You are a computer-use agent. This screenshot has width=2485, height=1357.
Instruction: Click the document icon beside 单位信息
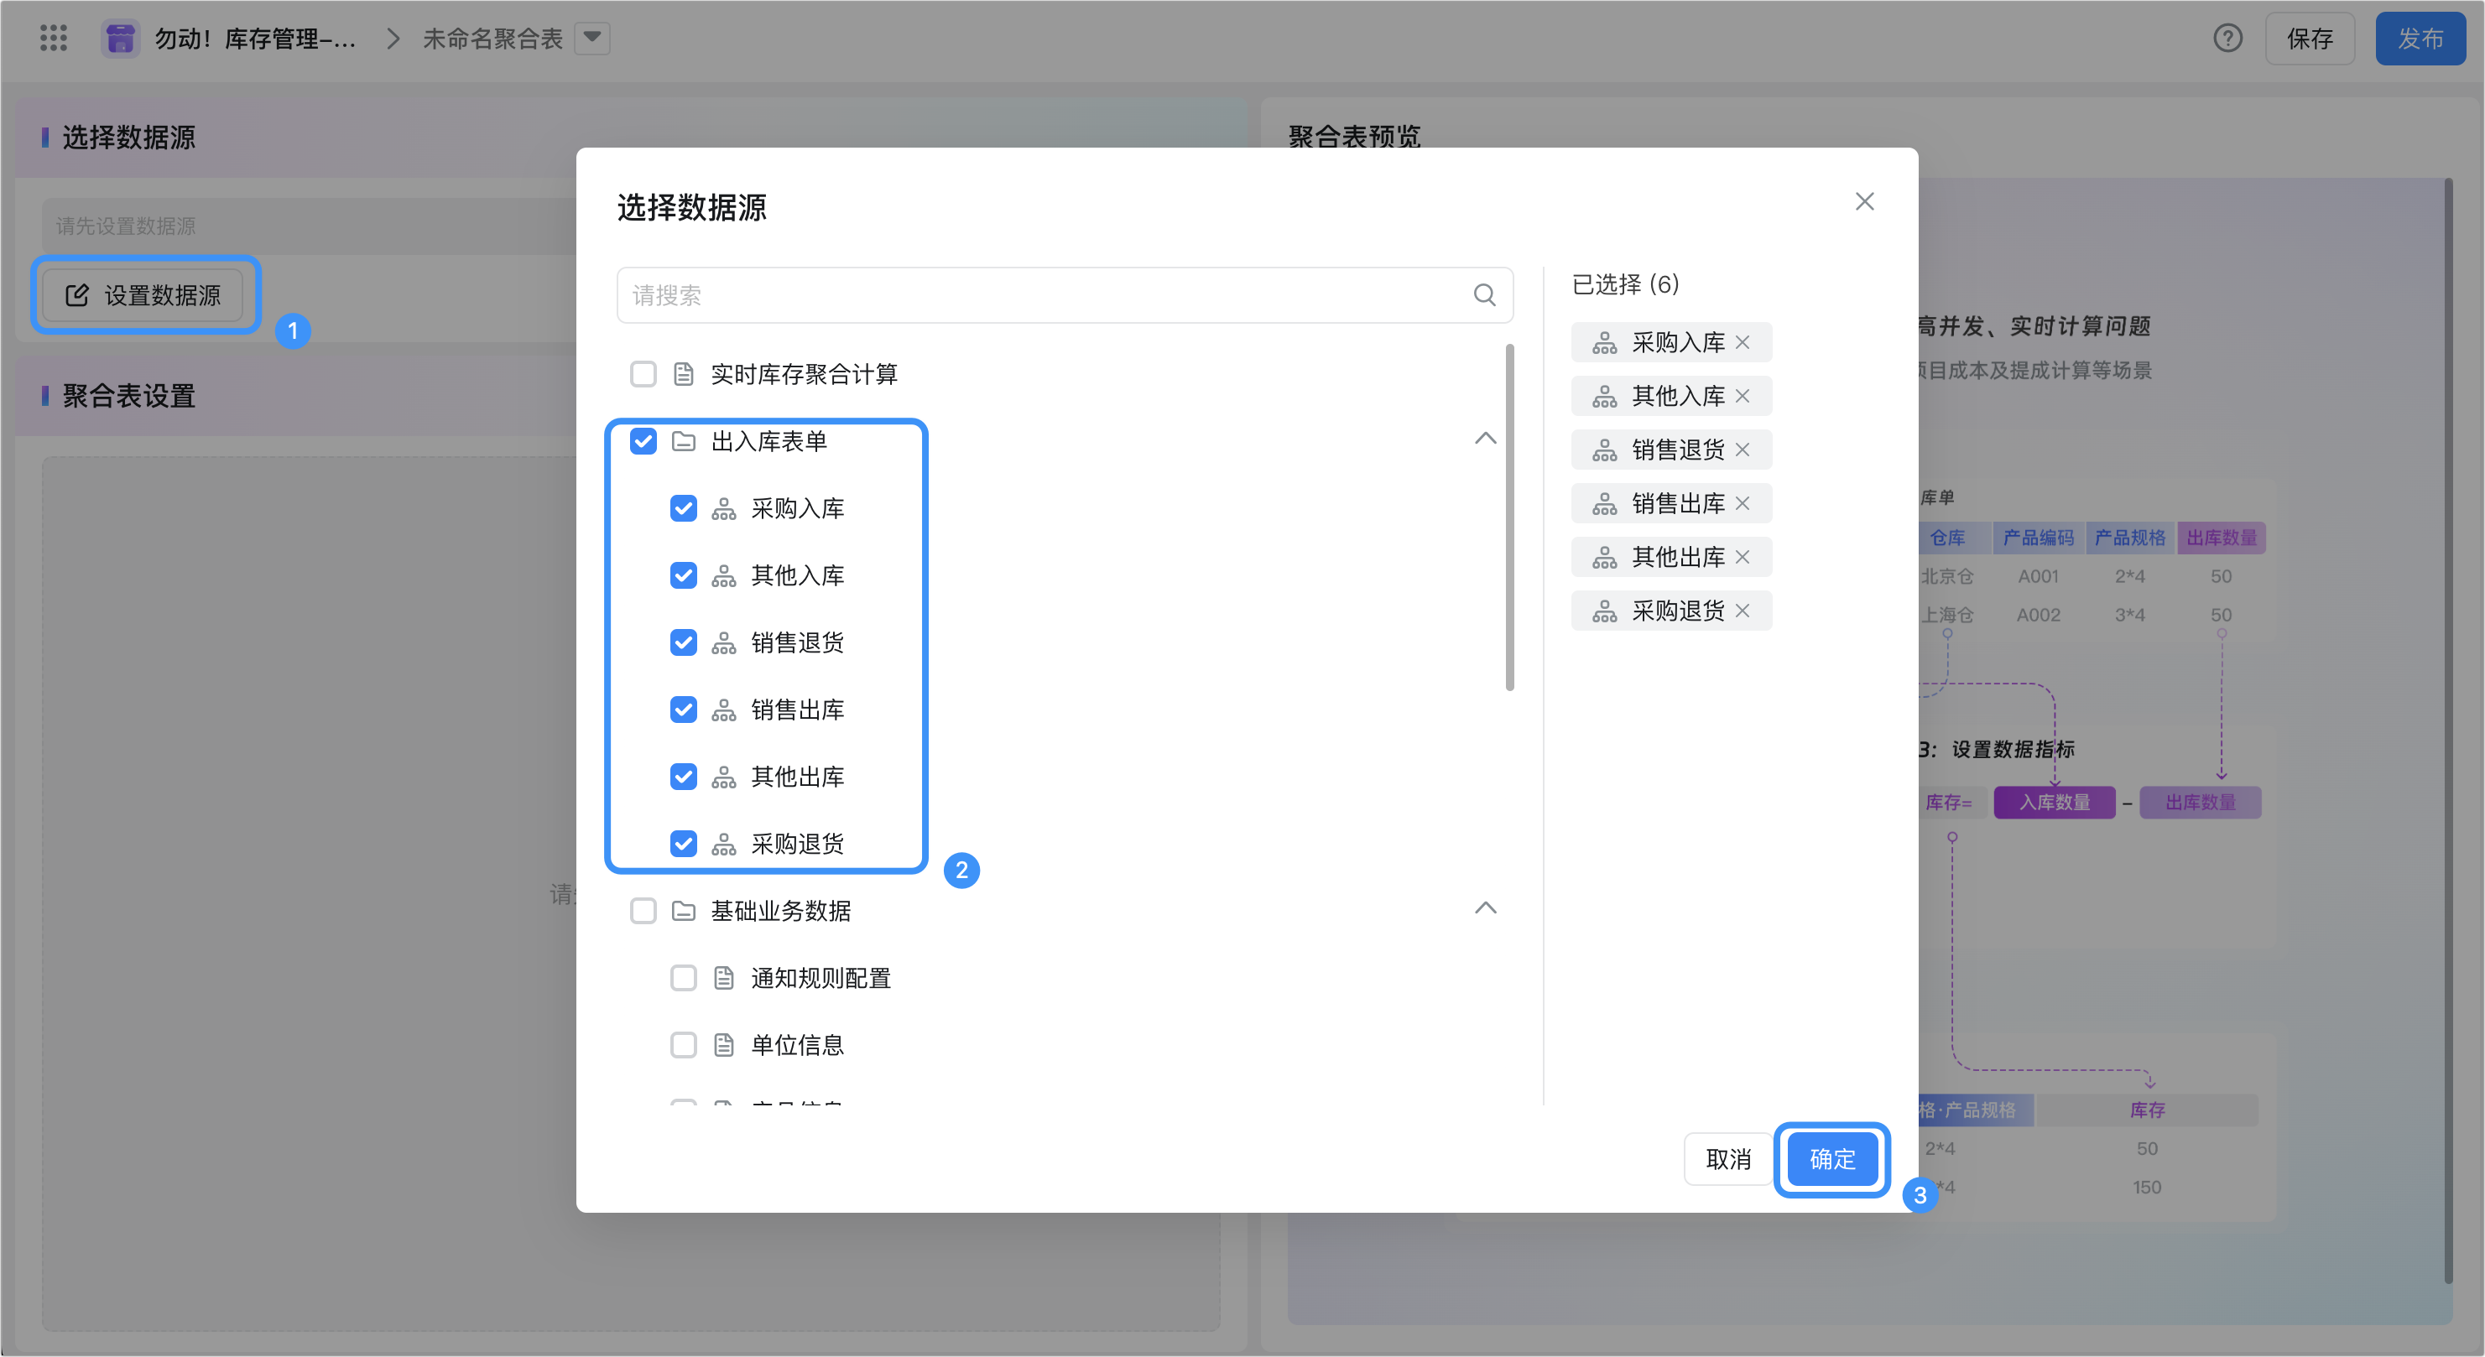pyautogui.click(x=723, y=1046)
